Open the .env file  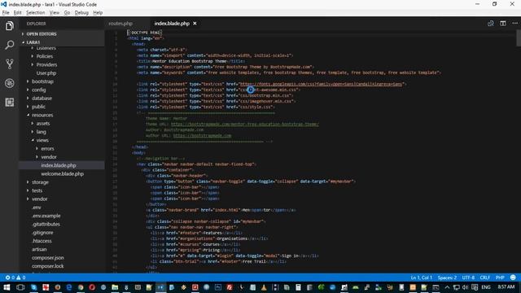37,208
